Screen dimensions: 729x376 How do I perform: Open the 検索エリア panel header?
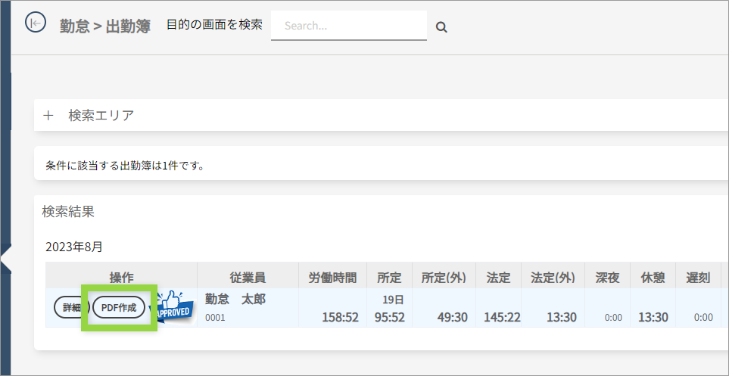[x=101, y=116]
